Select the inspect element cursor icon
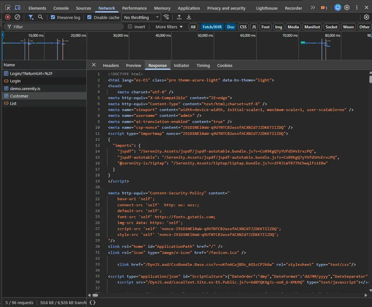 [7, 8]
